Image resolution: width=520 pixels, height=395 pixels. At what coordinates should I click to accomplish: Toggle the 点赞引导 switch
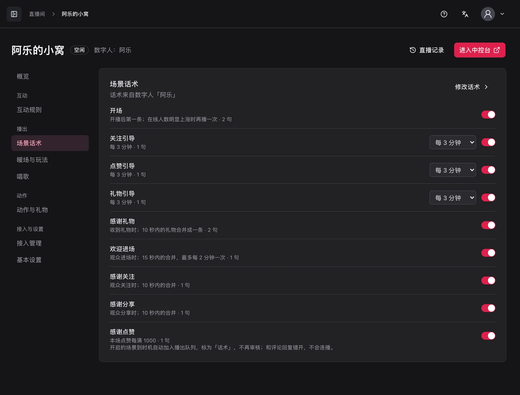488,170
